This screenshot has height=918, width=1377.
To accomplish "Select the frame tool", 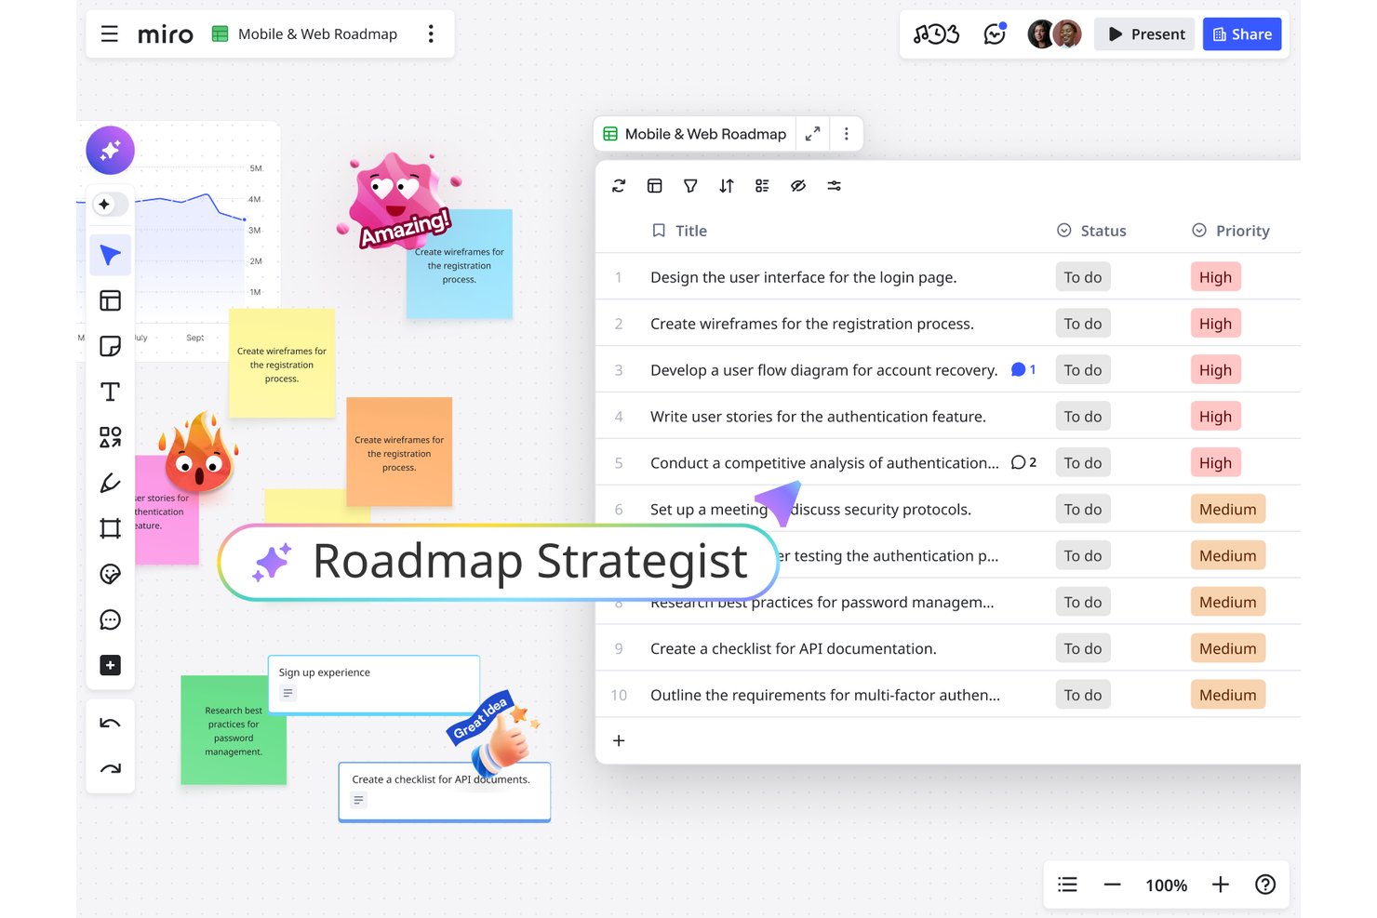I will pos(111,528).
